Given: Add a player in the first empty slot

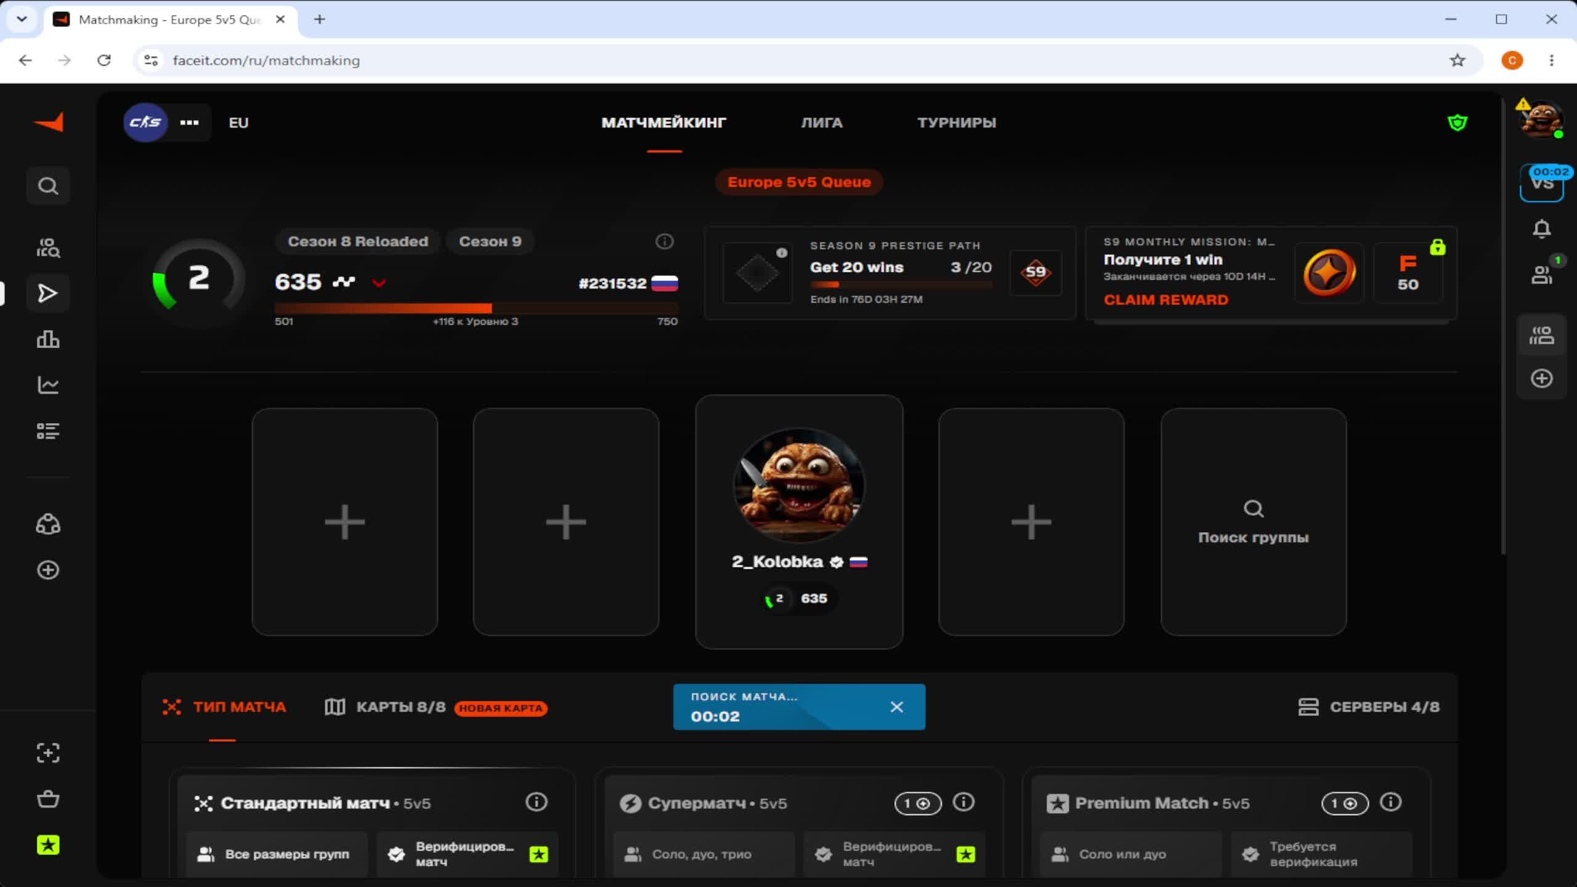Looking at the screenshot, I should 345,522.
